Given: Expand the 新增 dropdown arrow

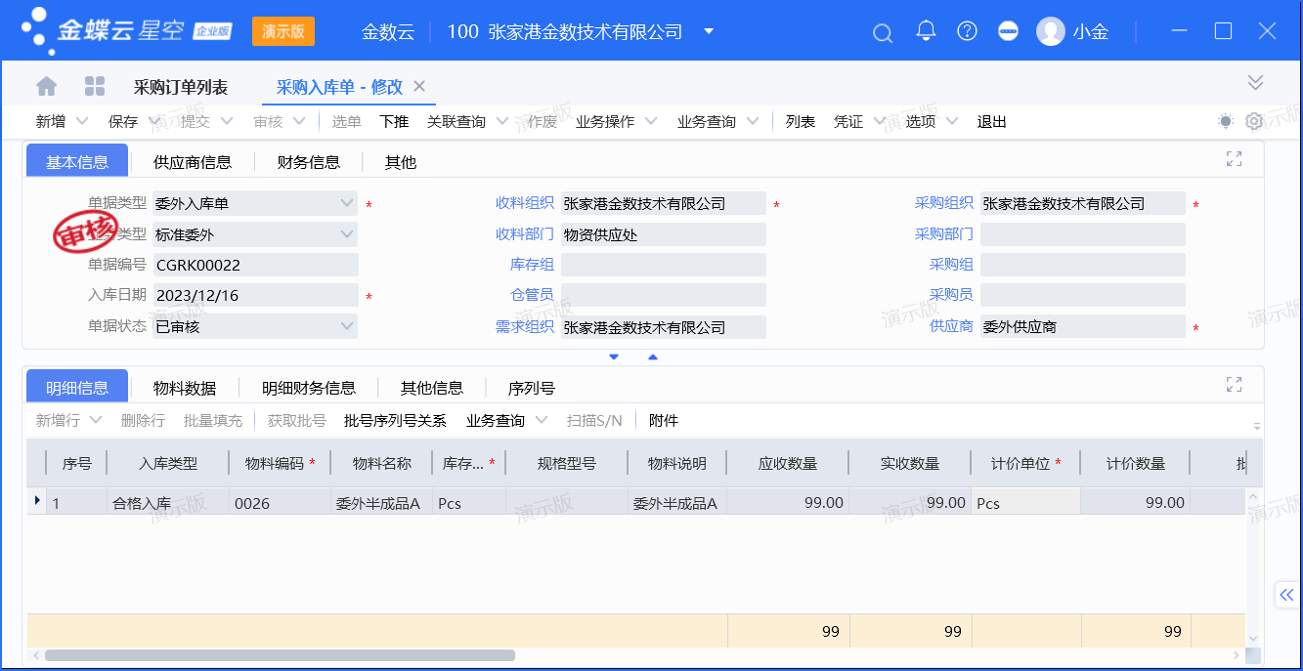Looking at the screenshot, I should [82, 121].
